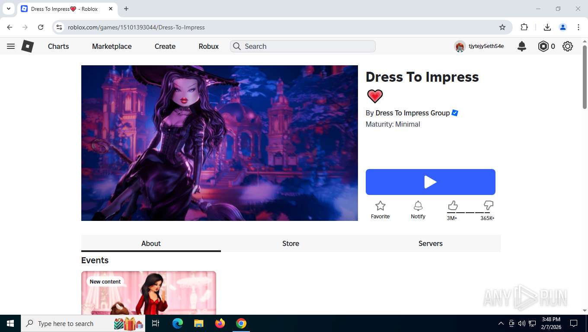Click the Notify bell under Play button

coord(418,206)
